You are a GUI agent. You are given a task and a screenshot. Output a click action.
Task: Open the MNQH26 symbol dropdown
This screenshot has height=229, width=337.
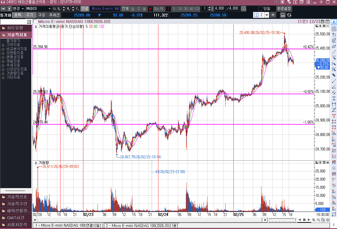[x=49, y=9]
